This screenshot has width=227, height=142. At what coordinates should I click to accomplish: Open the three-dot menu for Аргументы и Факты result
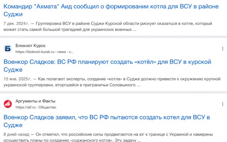(x=223, y=104)
